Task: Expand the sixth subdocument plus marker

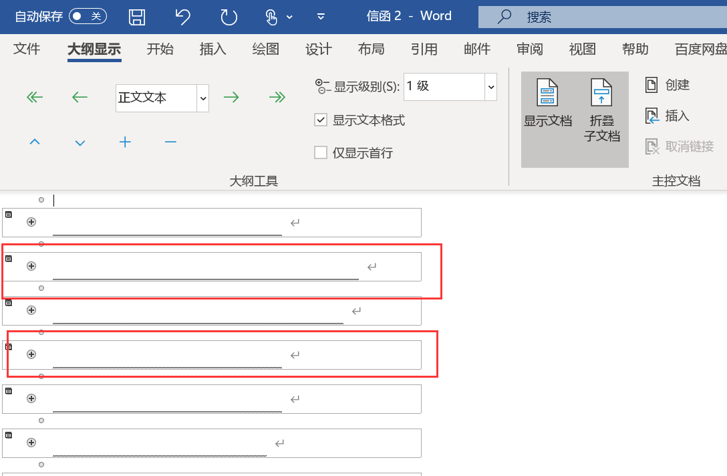Action: (x=31, y=443)
